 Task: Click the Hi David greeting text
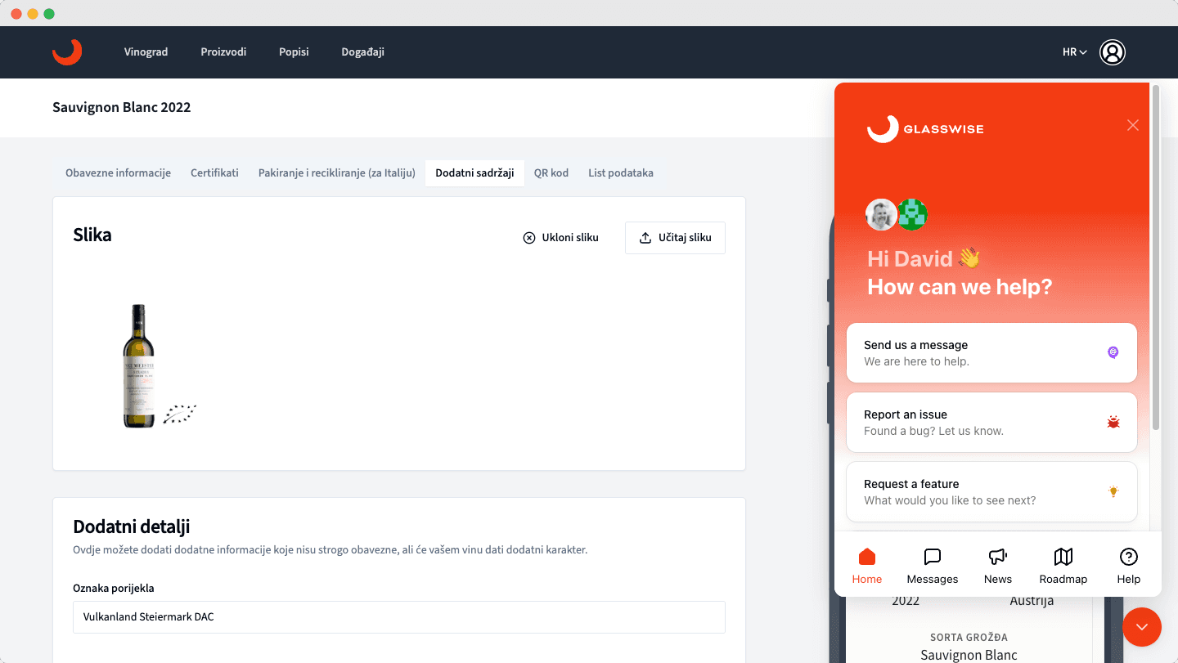pos(924,259)
